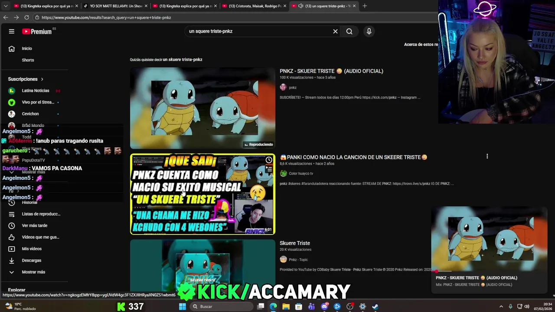Image resolution: width=555 pixels, height=312 pixels.
Task: Go back in browser history
Action: (x=6, y=17)
